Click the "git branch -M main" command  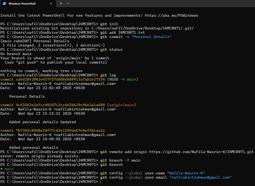pos(120,160)
